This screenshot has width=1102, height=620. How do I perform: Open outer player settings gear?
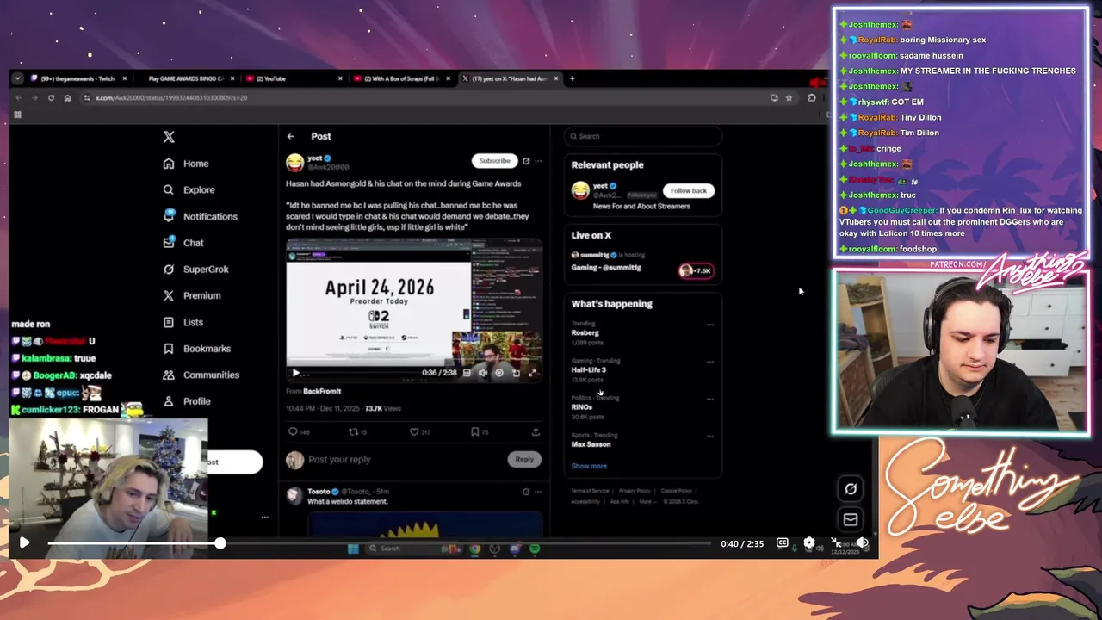(x=808, y=543)
